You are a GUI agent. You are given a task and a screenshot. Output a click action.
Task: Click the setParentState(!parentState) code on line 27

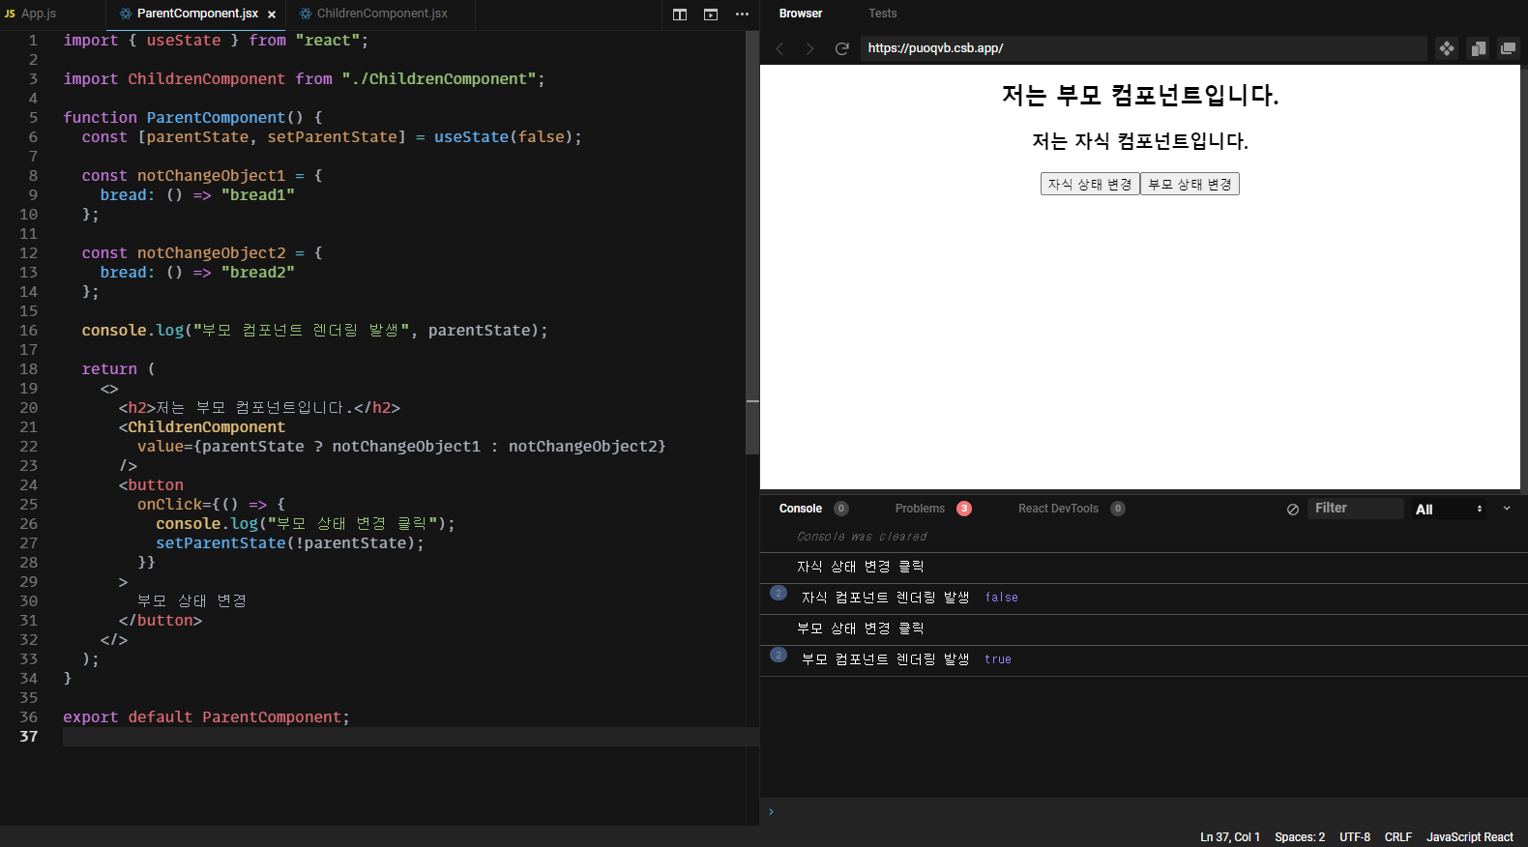(289, 543)
